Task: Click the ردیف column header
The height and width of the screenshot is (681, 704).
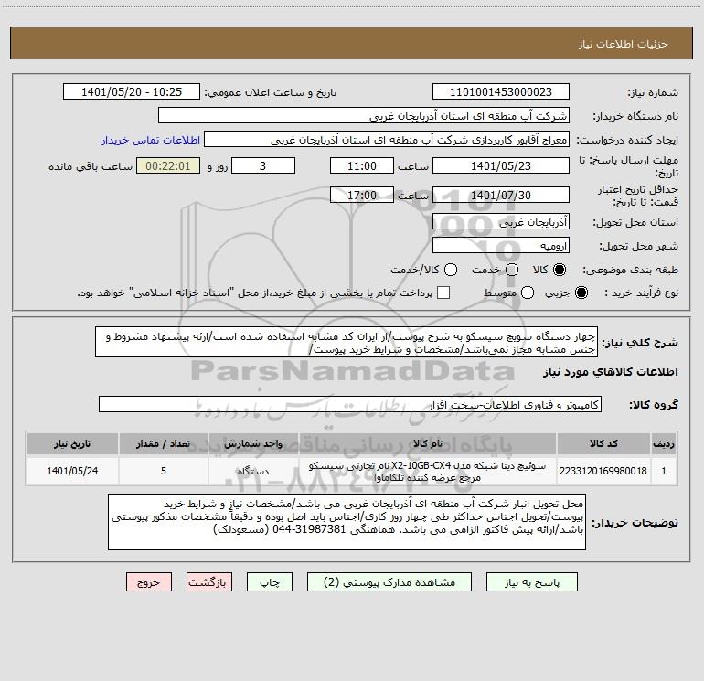Action: tap(664, 443)
